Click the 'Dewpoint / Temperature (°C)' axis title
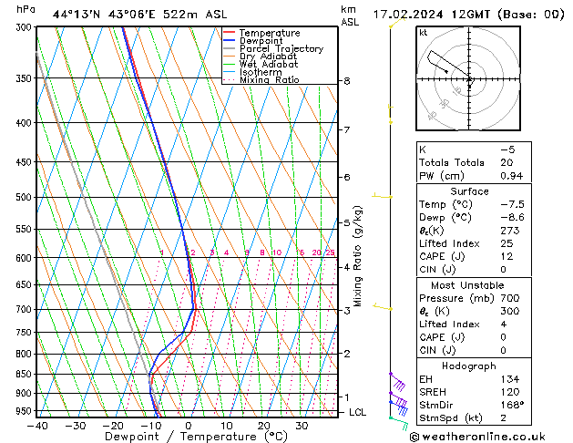573x443 pixels. coord(196,437)
